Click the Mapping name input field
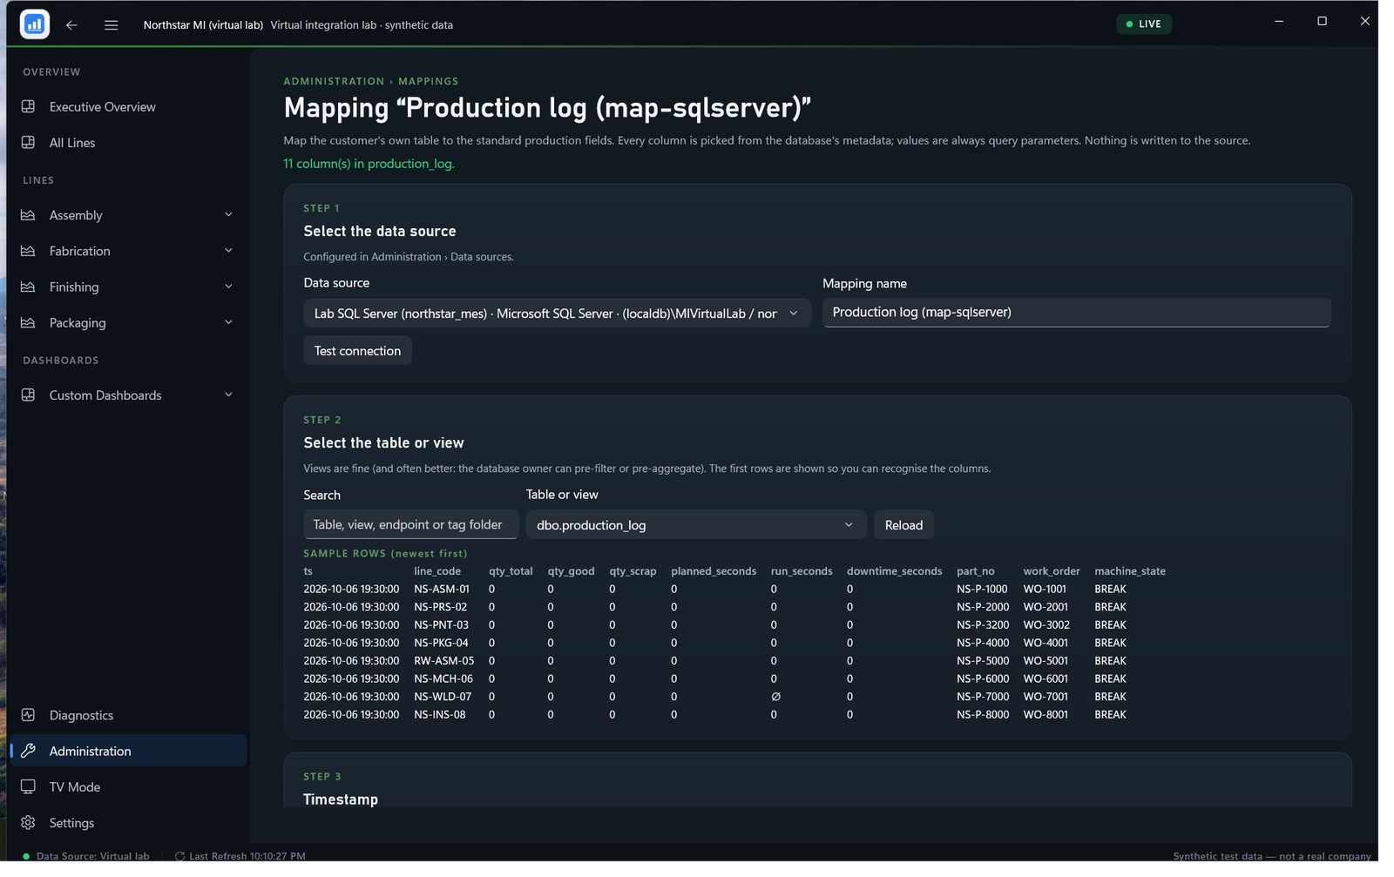The width and height of the screenshot is (1394, 877). click(1076, 313)
